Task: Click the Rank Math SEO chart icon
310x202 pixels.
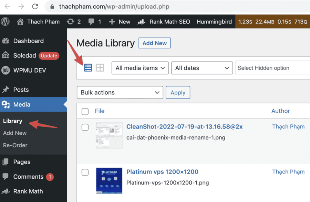Action: (x=141, y=22)
